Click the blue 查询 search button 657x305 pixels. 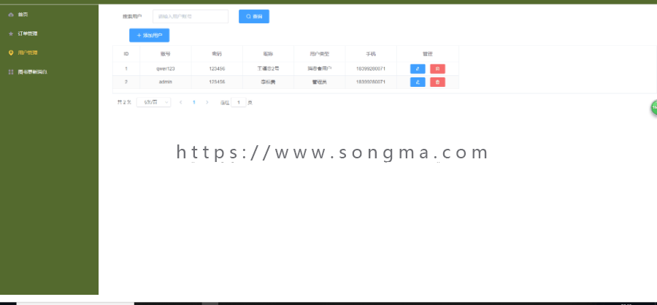(x=254, y=16)
